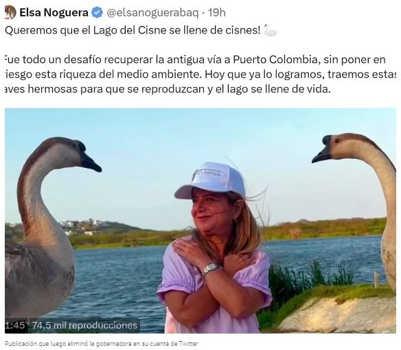
Task: Click the 19h post timestamp
Action: point(216,12)
